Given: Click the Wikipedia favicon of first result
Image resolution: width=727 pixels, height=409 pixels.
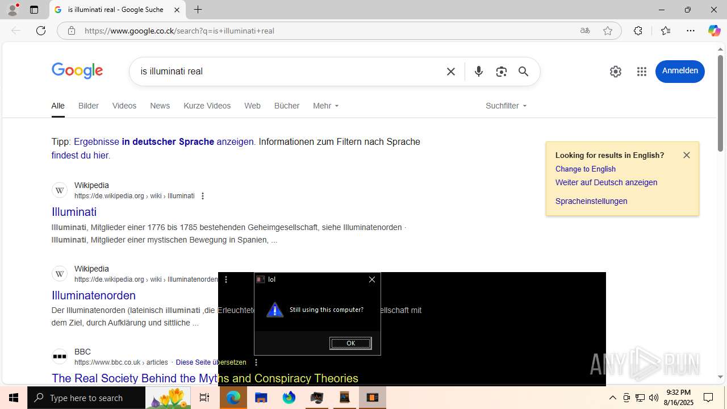Looking at the screenshot, I should pyautogui.click(x=60, y=190).
